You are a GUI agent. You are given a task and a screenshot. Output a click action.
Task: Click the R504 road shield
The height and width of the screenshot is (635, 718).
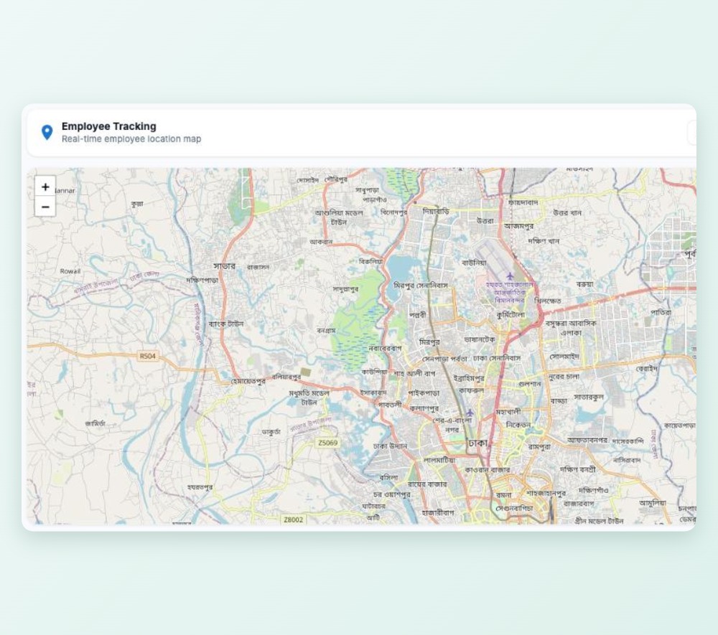(147, 356)
